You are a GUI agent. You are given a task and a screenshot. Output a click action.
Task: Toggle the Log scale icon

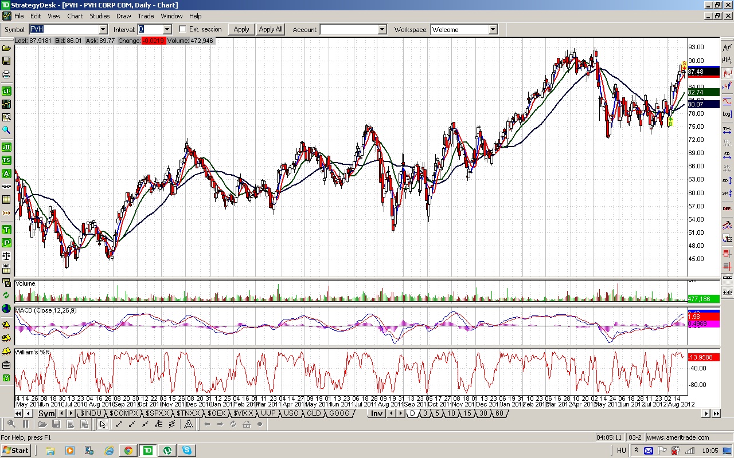point(727,114)
